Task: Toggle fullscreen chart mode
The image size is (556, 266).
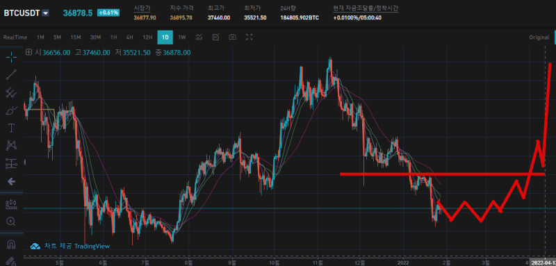Action: (x=250, y=37)
